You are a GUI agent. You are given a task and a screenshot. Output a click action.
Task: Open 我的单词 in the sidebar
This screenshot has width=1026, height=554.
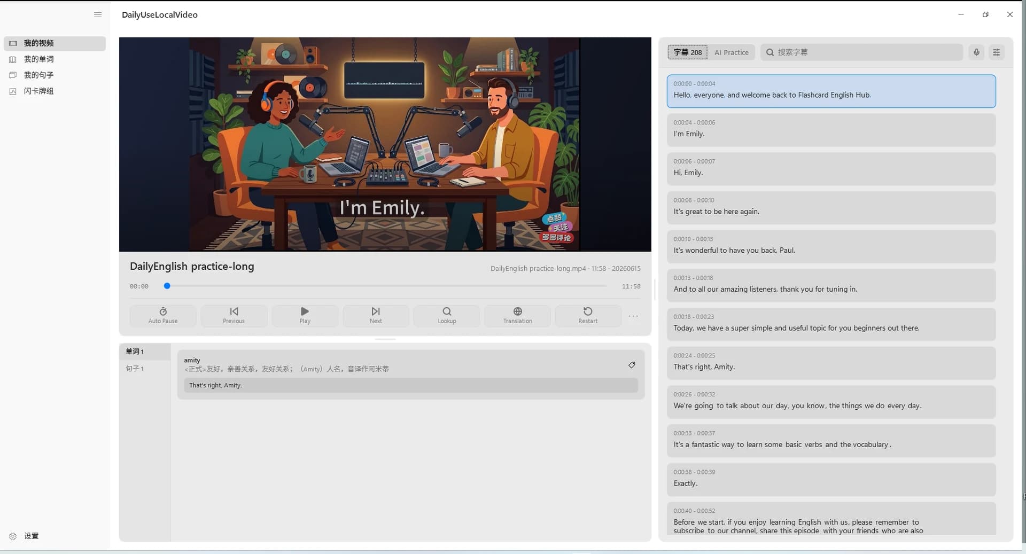coord(55,59)
